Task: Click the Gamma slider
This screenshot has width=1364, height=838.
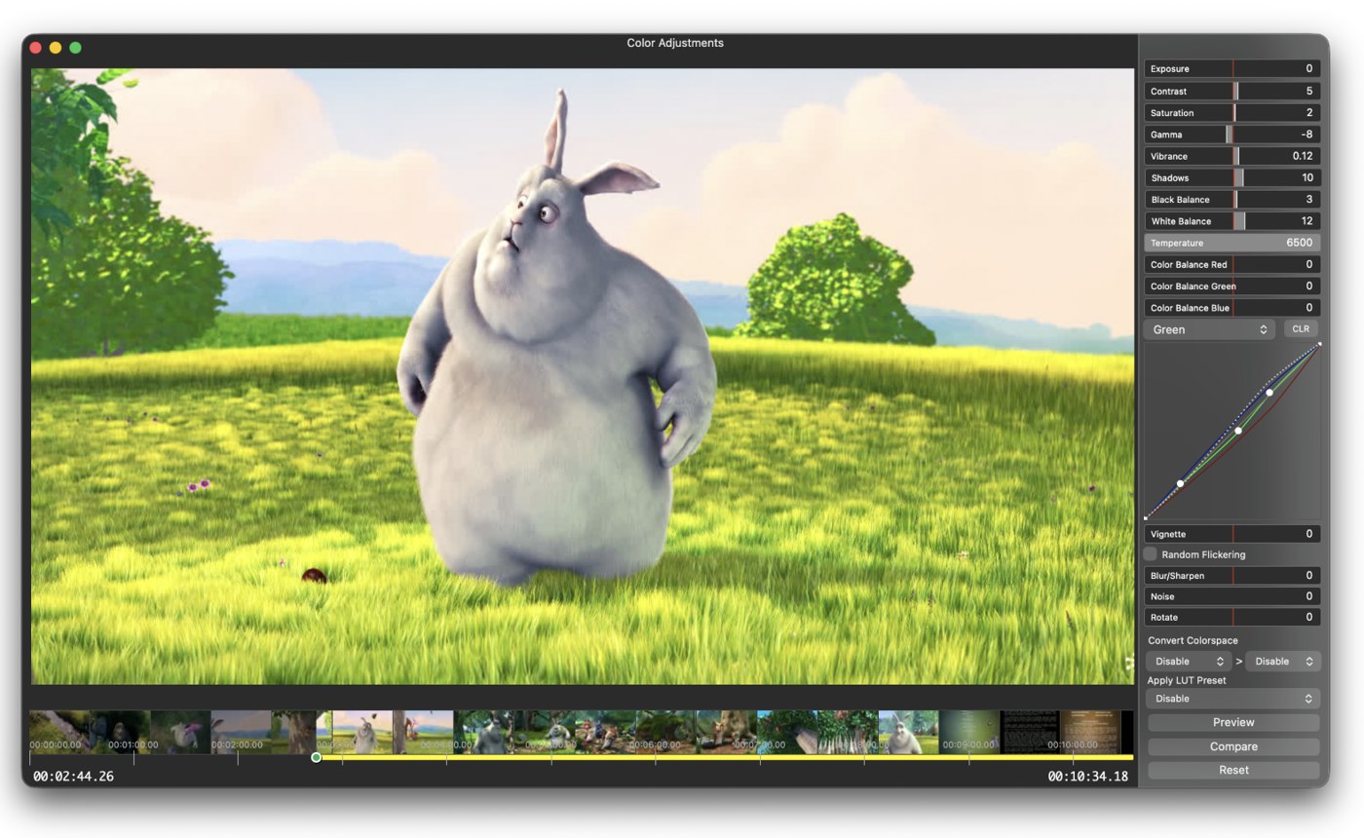Action: (x=1232, y=134)
